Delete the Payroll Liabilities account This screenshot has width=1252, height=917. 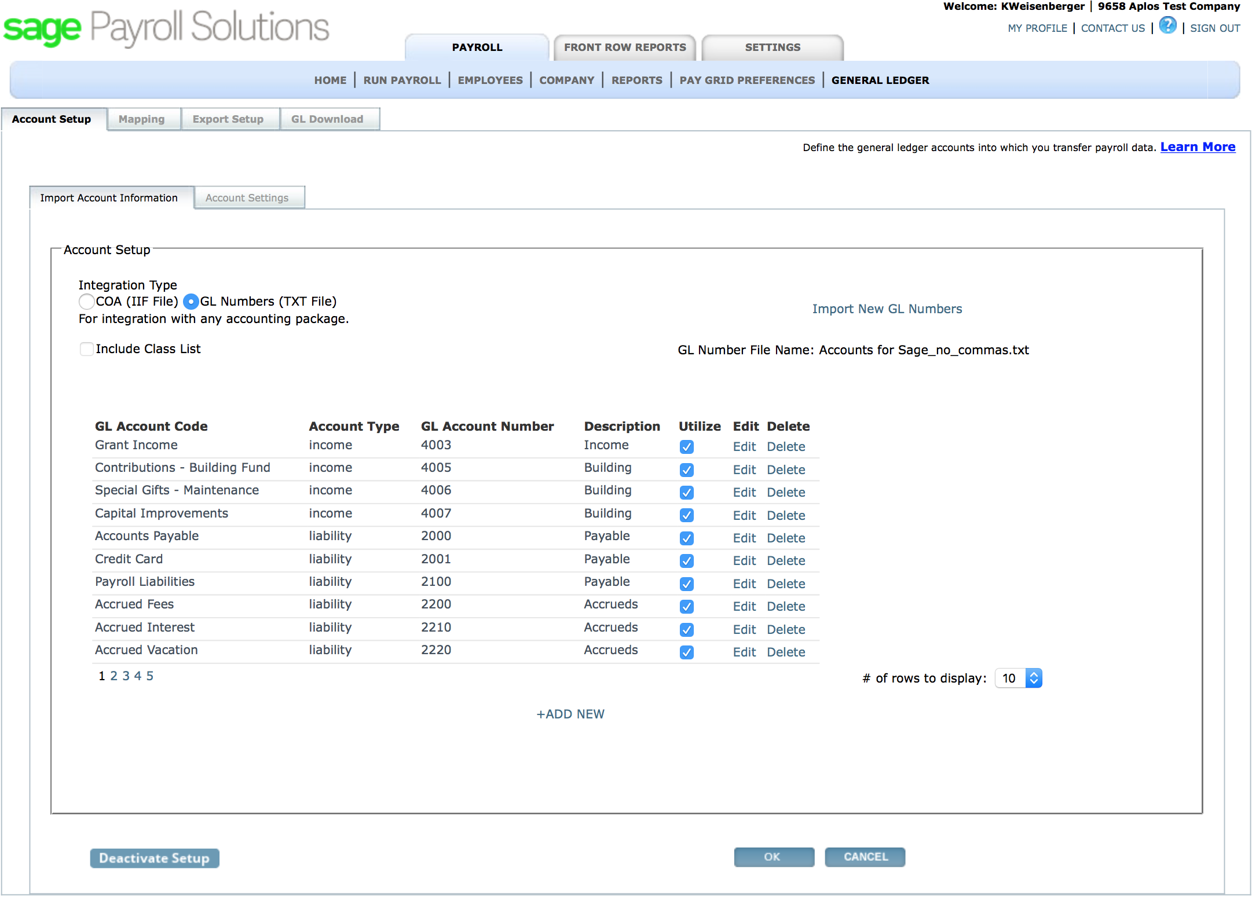point(786,584)
